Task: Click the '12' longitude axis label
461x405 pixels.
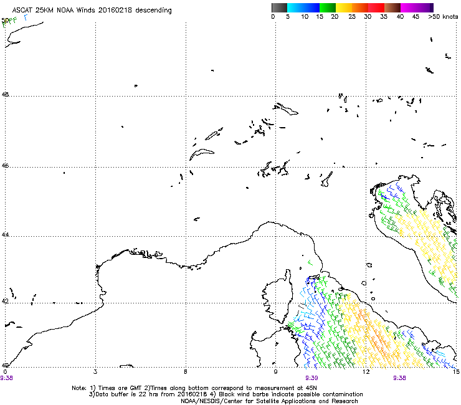Action: point(366,372)
